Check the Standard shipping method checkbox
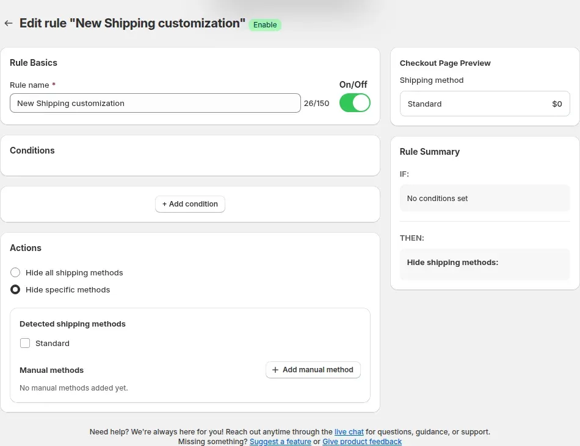The height and width of the screenshot is (446, 580). coord(25,343)
